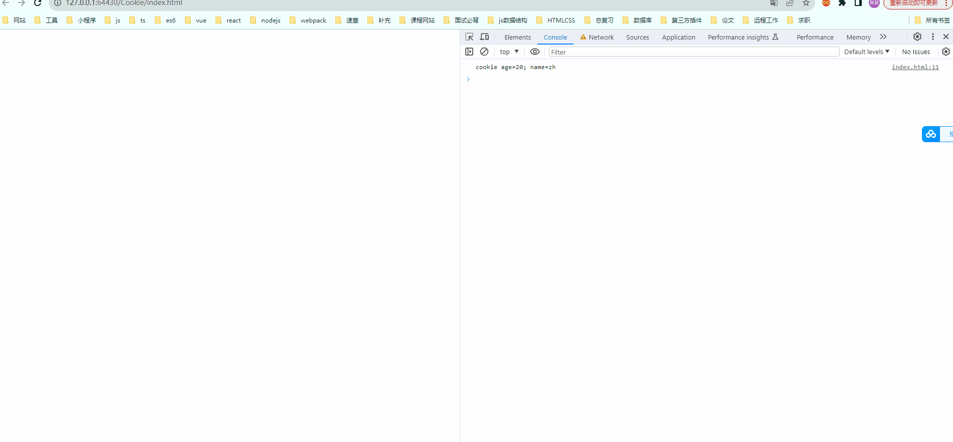The width and height of the screenshot is (953, 442).
Task: Clear the console with the ban icon
Action: tap(484, 52)
